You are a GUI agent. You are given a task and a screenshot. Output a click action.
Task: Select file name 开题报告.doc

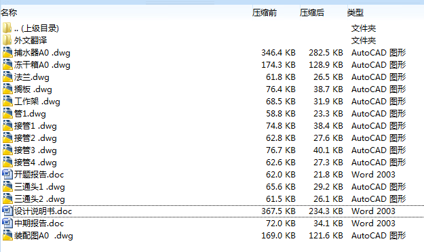pyautogui.click(x=39, y=175)
